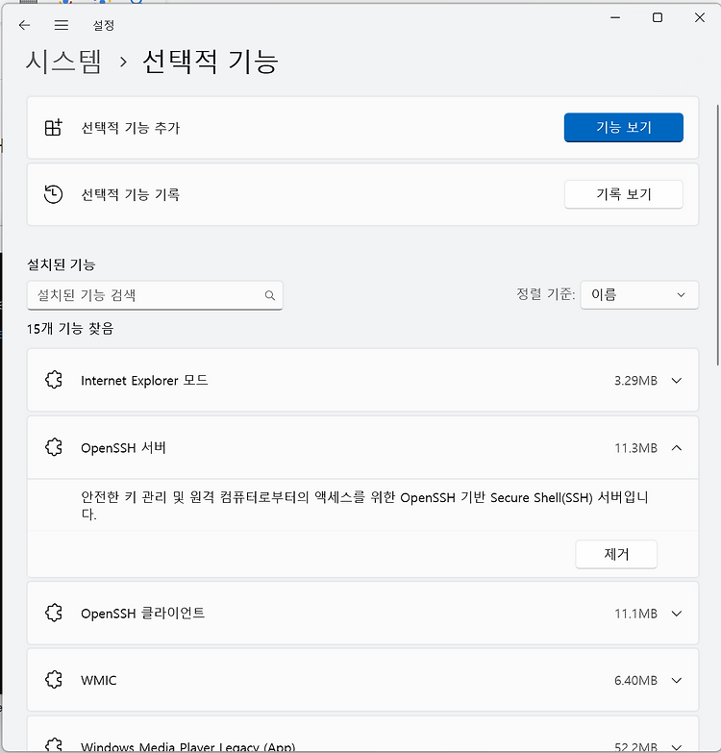Click the optional feature history clock icon
Screen dimensions: 721x753
pyautogui.click(x=53, y=194)
